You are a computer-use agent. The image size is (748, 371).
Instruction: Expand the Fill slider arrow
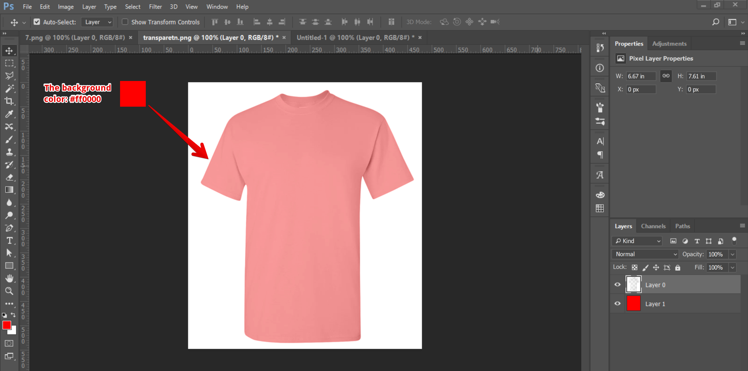pyautogui.click(x=733, y=267)
